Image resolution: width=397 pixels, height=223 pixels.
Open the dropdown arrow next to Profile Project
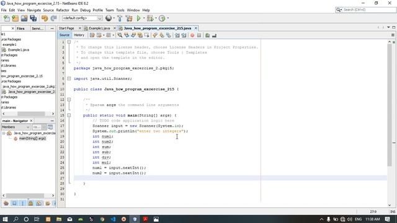pos(167,18)
